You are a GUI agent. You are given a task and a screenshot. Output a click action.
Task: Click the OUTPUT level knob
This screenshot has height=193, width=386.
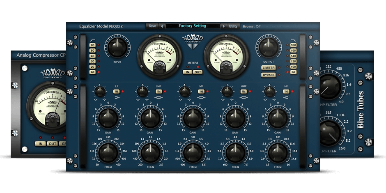(x=269, y=48)
